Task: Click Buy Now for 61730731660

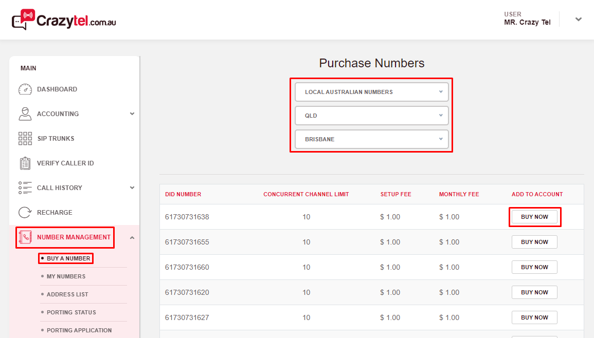Action: pyautogui.click(x=534, y=267)
